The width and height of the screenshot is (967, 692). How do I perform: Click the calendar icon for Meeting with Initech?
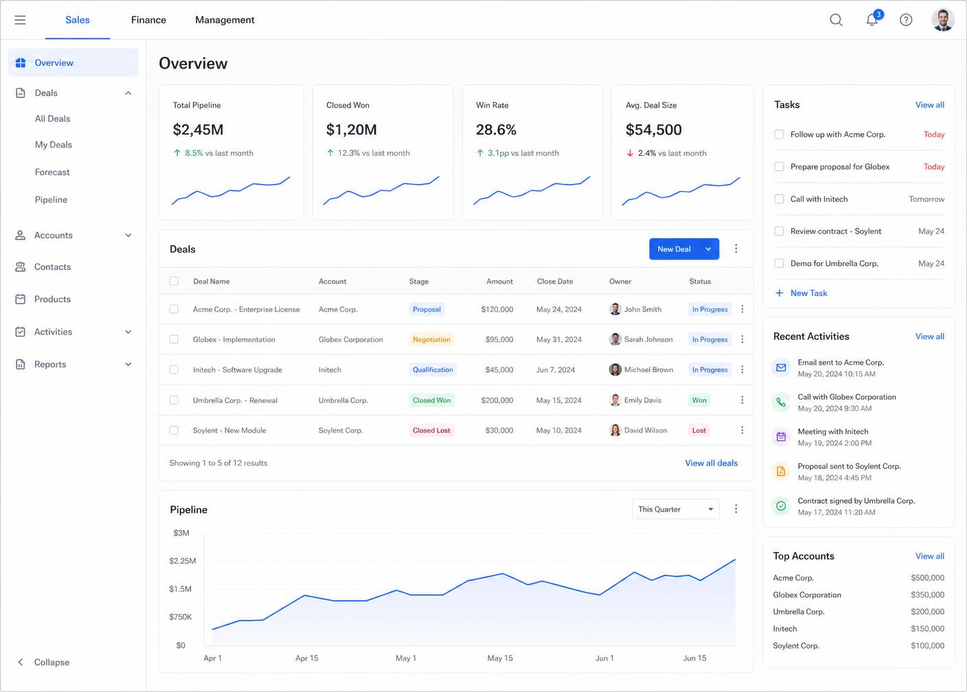(x=781, y=437)
